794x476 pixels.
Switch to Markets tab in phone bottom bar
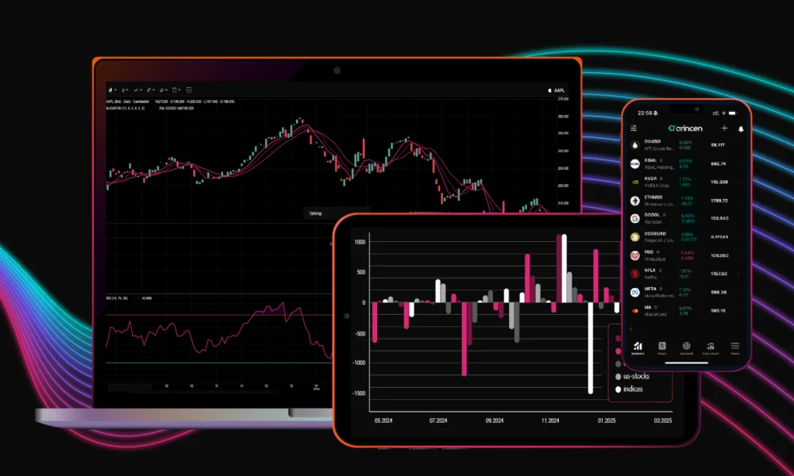(x=638, y=348)
